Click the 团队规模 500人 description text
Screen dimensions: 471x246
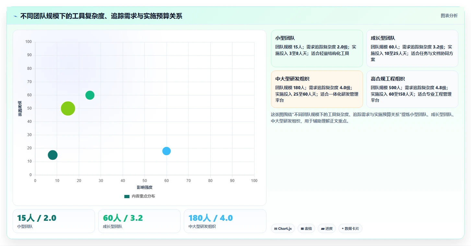pos(412,94)
